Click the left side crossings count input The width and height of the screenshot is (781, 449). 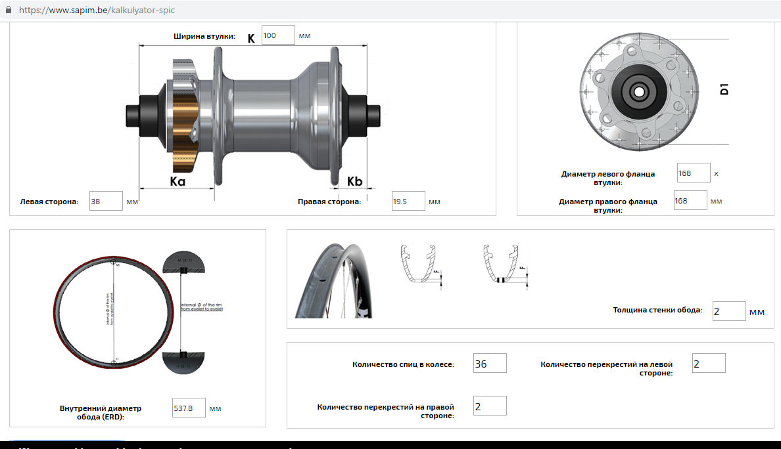tap(709, 363)
